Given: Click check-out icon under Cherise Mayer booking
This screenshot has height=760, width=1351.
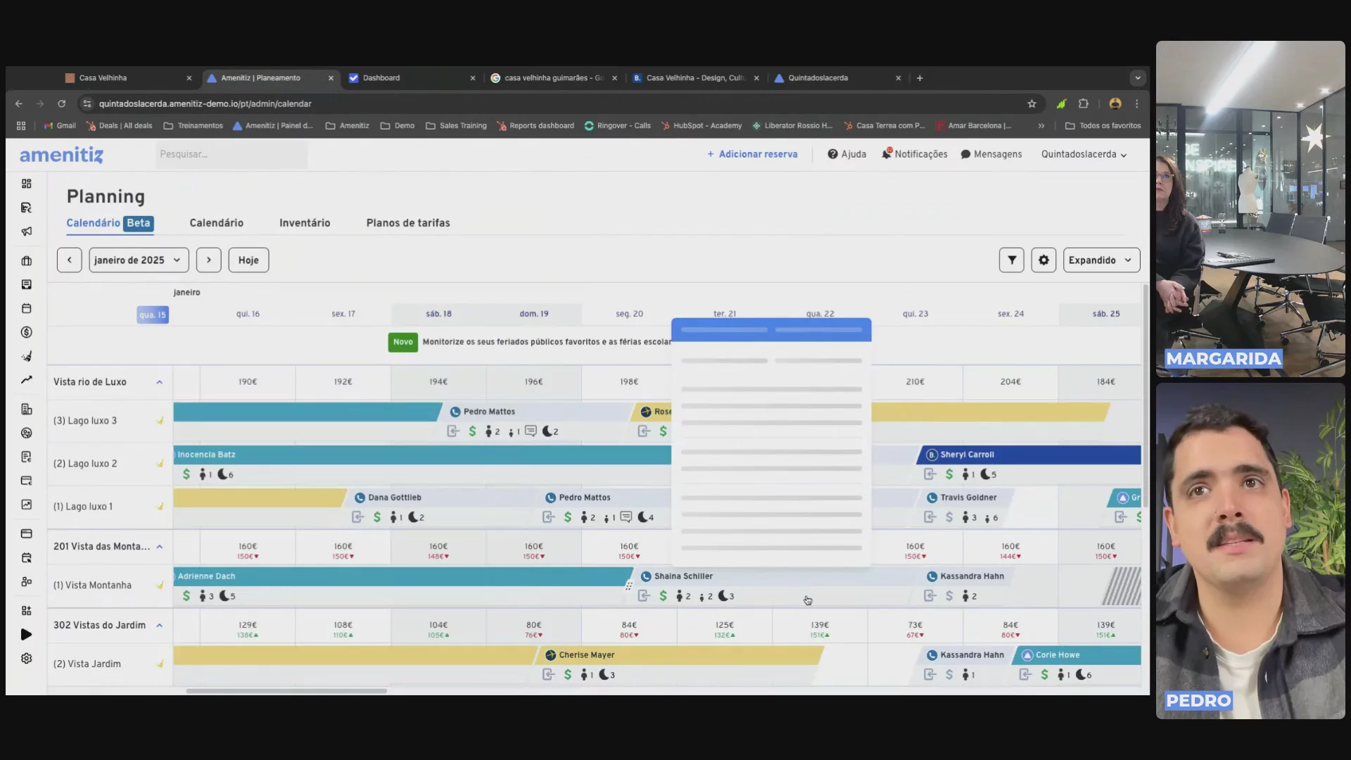Looking at the screenshot, I should click(549, 675).
